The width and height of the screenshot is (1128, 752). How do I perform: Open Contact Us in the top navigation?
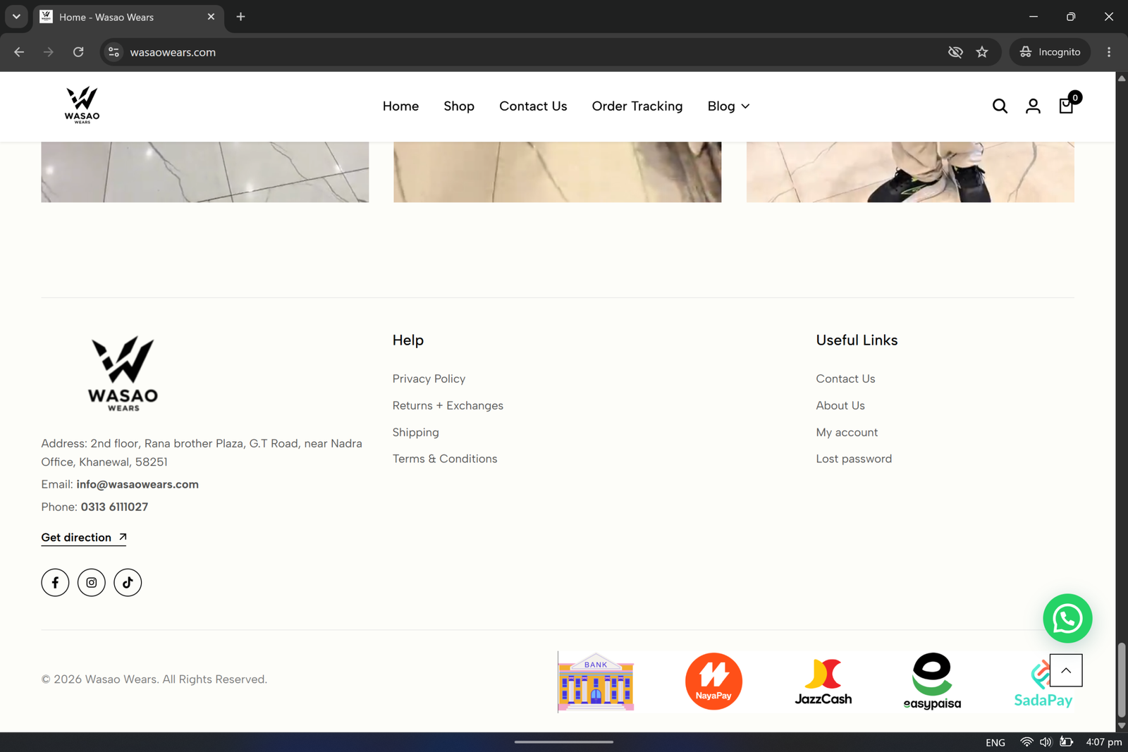(x=533, y=106)
